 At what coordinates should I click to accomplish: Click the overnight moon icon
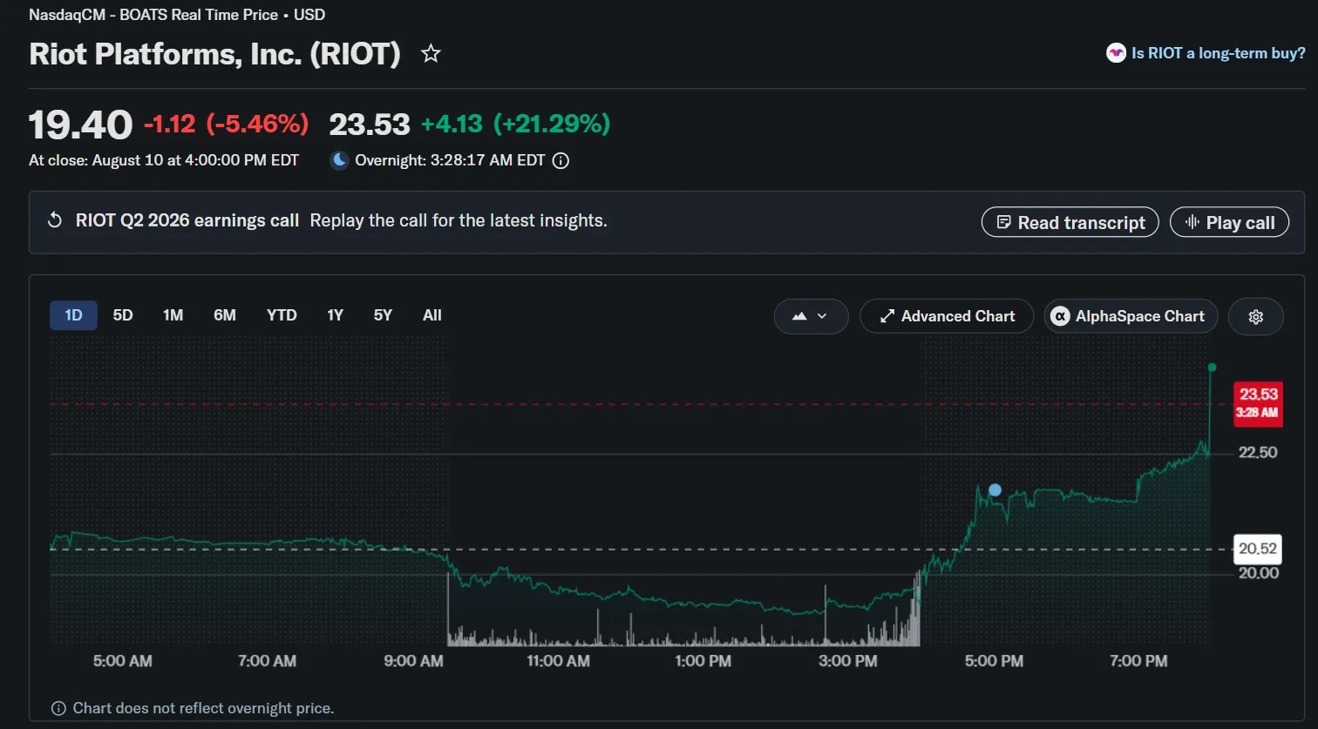(340, 160)
